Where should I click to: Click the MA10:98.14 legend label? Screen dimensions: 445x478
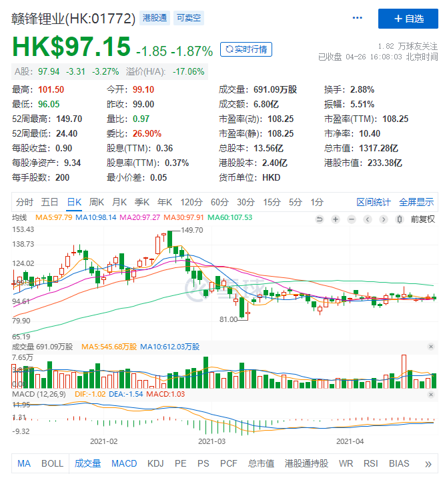point(96,217)
